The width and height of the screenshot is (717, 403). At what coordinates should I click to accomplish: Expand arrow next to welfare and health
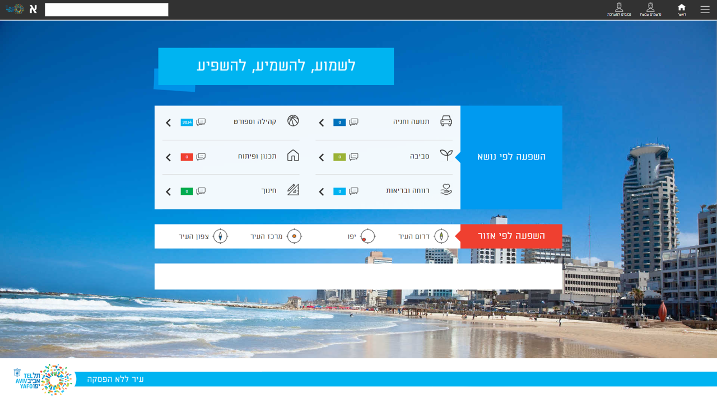pos(322,192)
